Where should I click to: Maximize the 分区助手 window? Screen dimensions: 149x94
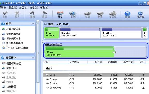click(x=145, y=3)
